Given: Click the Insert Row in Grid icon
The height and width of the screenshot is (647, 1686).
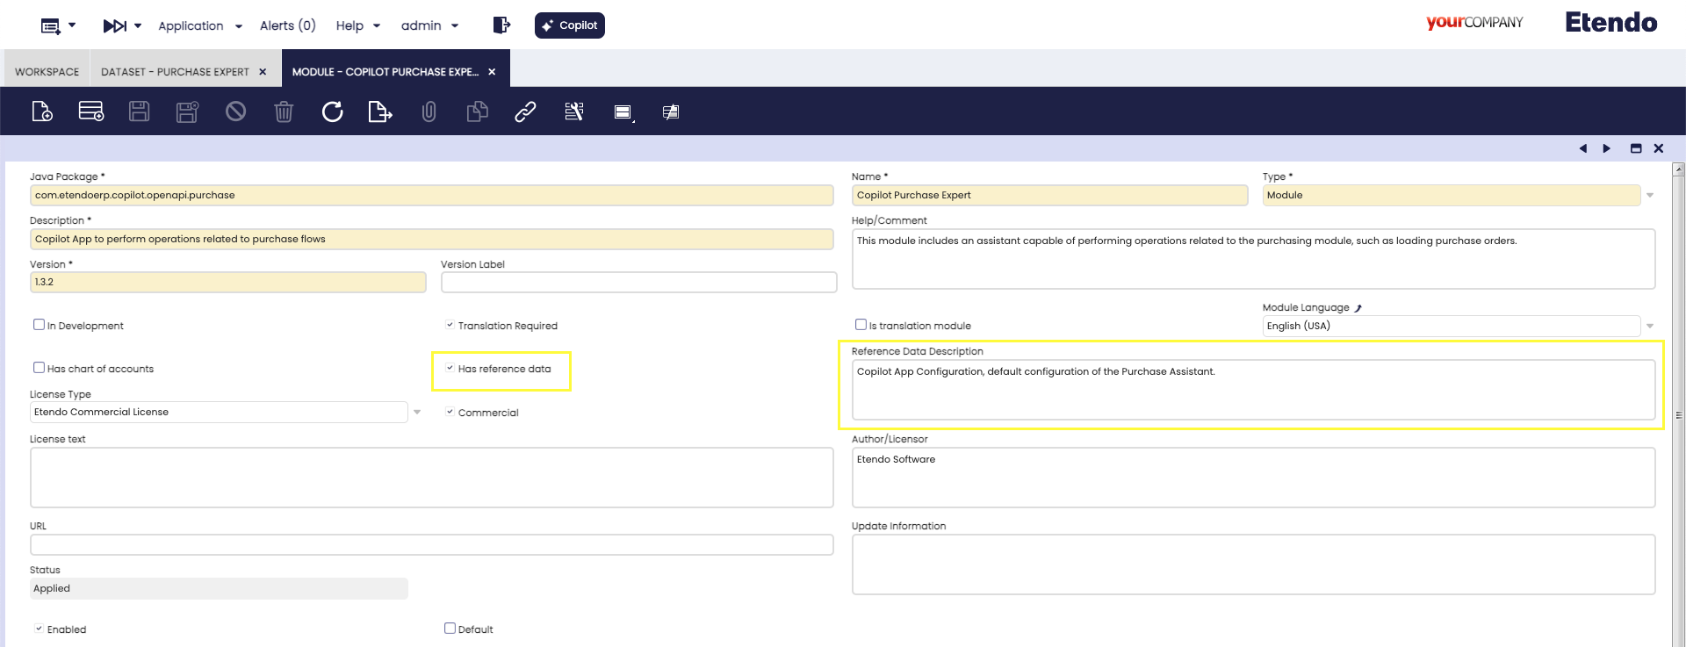Looking at the screenshot, I should [x=91, y=111].
